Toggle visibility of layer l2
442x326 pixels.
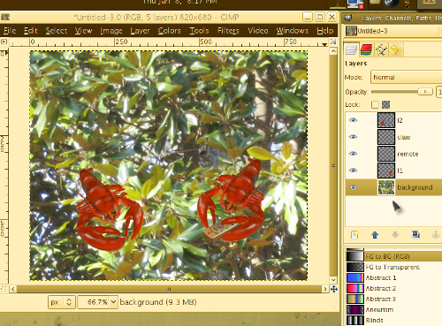coord(353,120)
